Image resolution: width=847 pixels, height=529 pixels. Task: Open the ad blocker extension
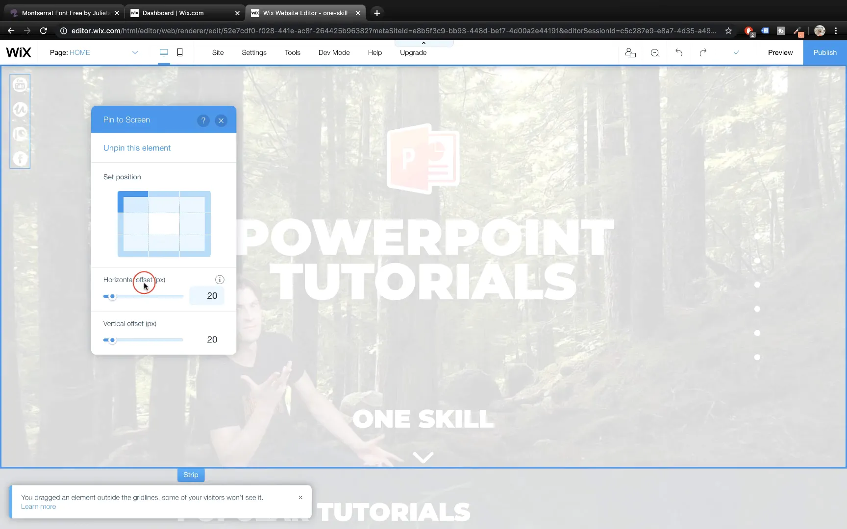(749, 31)
